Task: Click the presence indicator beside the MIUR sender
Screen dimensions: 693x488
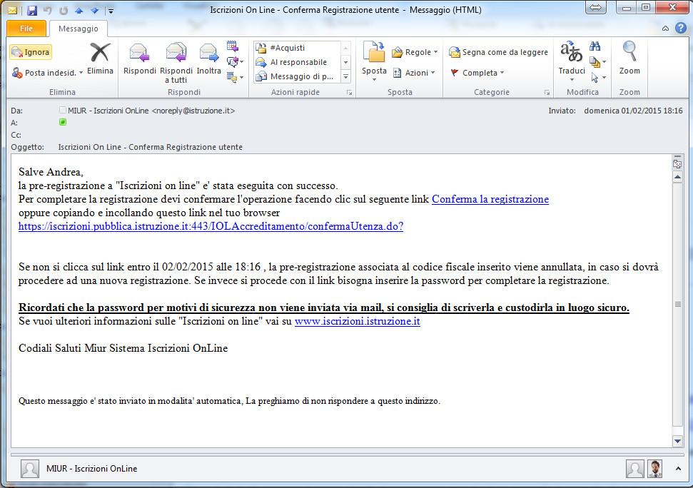Action: 62,110
